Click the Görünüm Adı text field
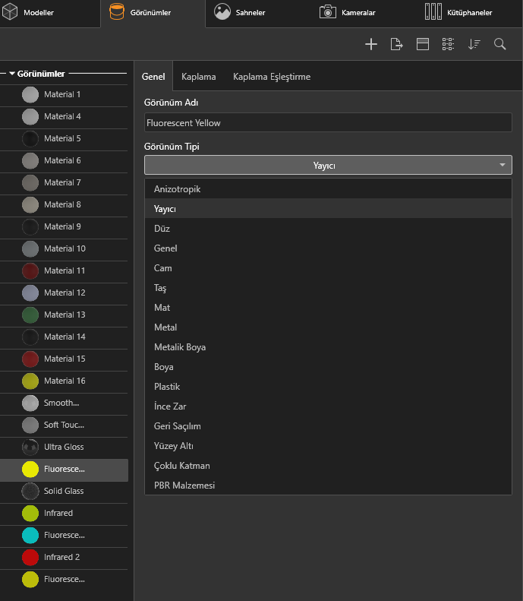 tap(327, 122)
